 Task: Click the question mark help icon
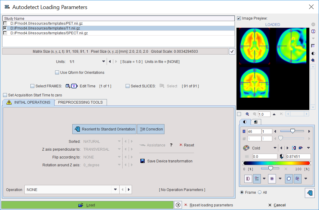171,145
